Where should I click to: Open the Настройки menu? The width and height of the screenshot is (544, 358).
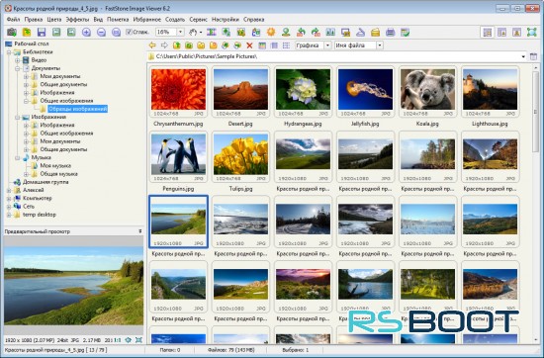coord(226,20)
